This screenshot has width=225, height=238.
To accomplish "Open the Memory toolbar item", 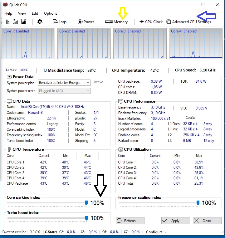I will (116, 22).
